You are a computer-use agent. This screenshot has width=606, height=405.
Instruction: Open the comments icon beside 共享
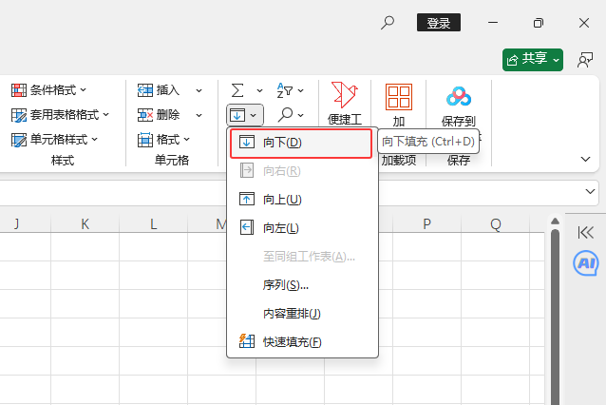point(585,60)
